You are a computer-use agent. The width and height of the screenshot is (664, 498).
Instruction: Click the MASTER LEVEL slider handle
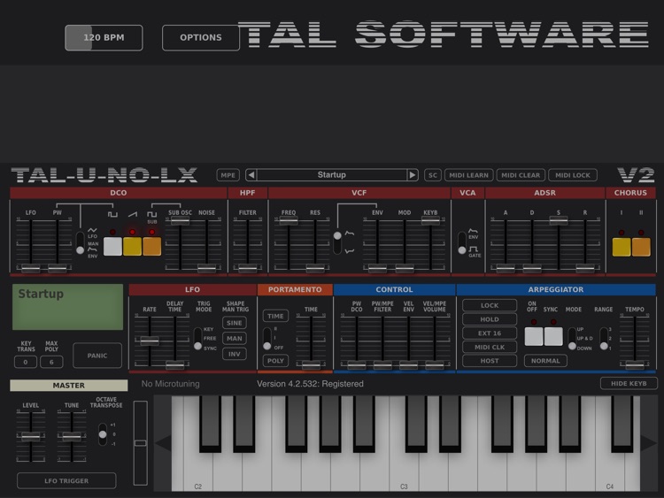pyautogui.click(x=30, y=437)
